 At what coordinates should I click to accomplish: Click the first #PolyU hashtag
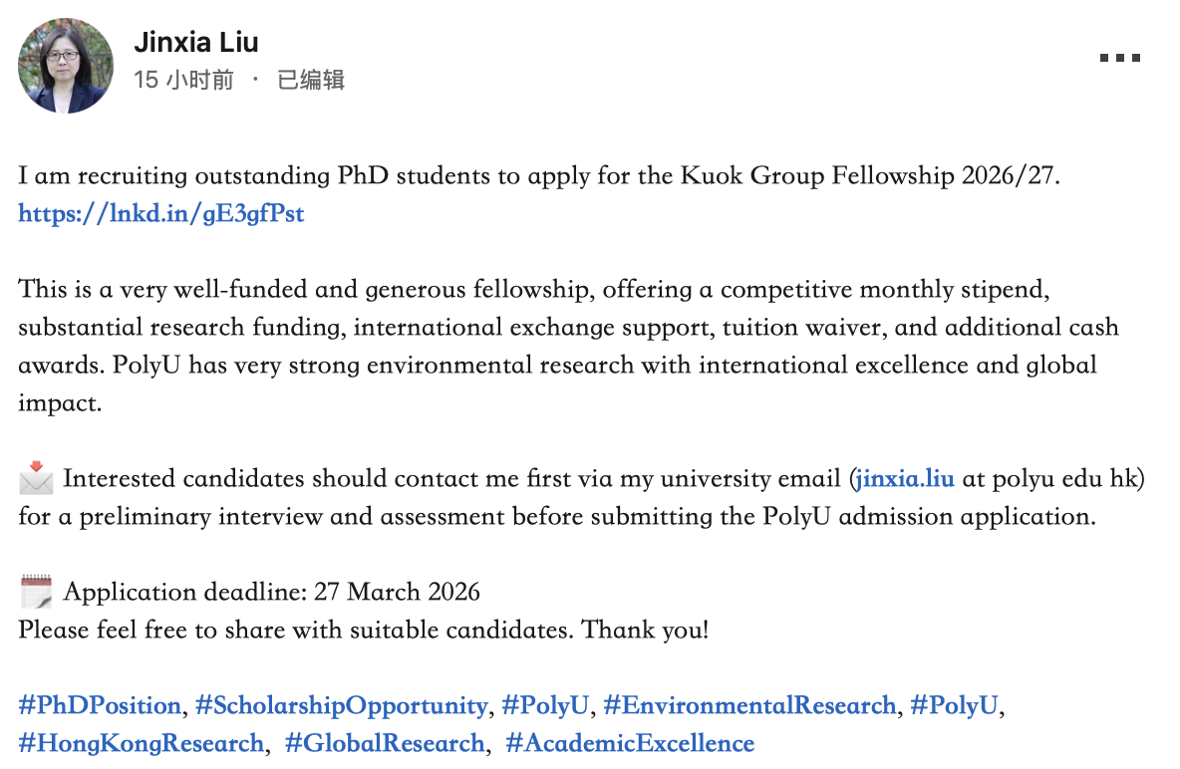tap(545, 705)
